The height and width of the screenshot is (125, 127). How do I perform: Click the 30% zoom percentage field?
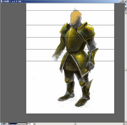point(30,124)
